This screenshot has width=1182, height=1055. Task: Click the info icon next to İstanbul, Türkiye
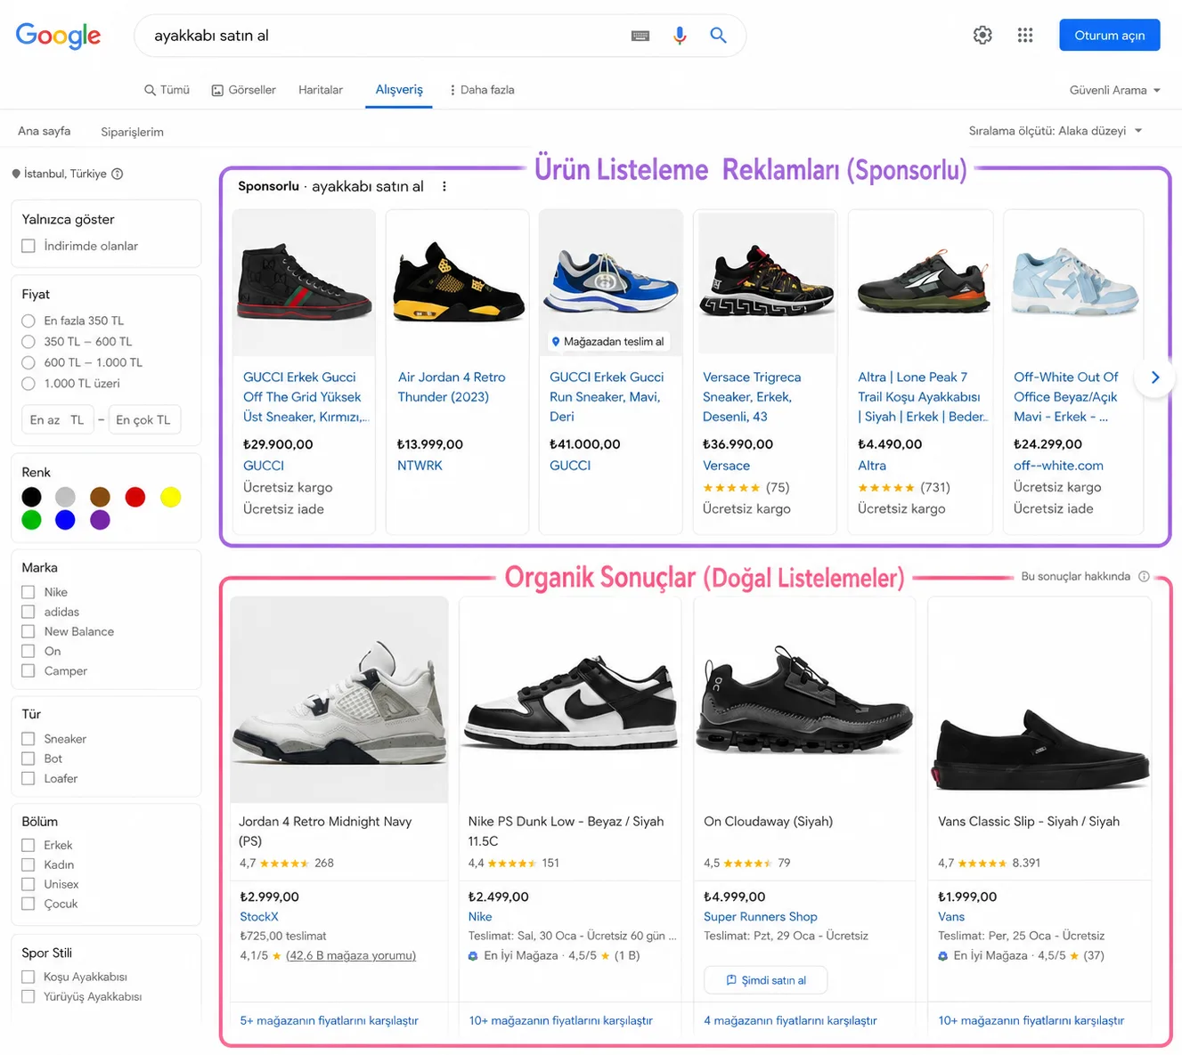point(118,174)
